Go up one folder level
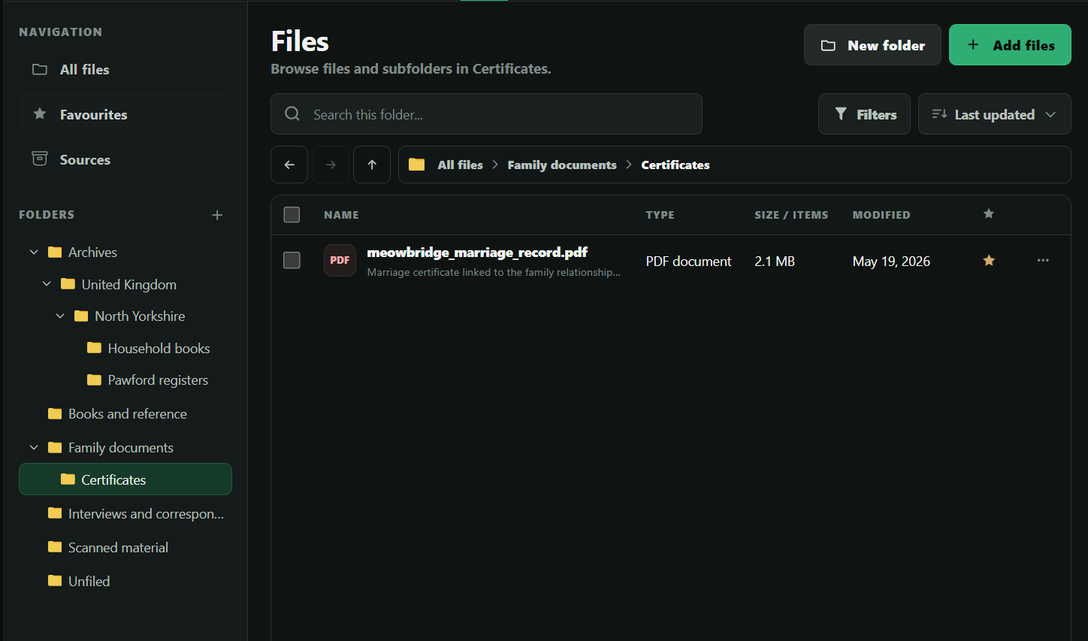 click(372, 165)
